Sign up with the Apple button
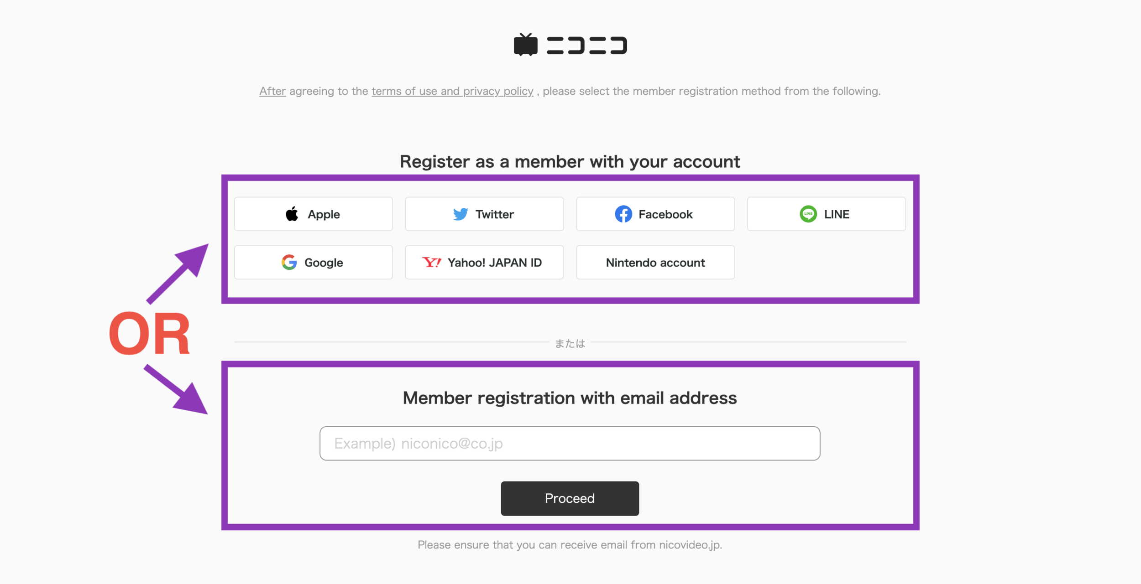This screenshot has height=584, width=1141. tap(314, 214)
